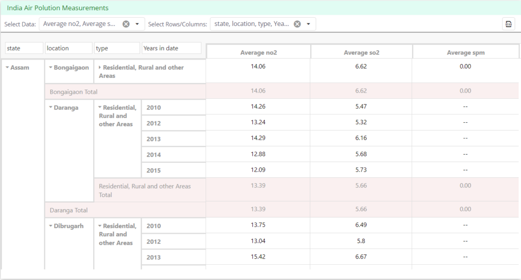Screen dimensions: 521x280
Task: Click the 14.29 no2 value cell
Action: (x=258, y=138)
